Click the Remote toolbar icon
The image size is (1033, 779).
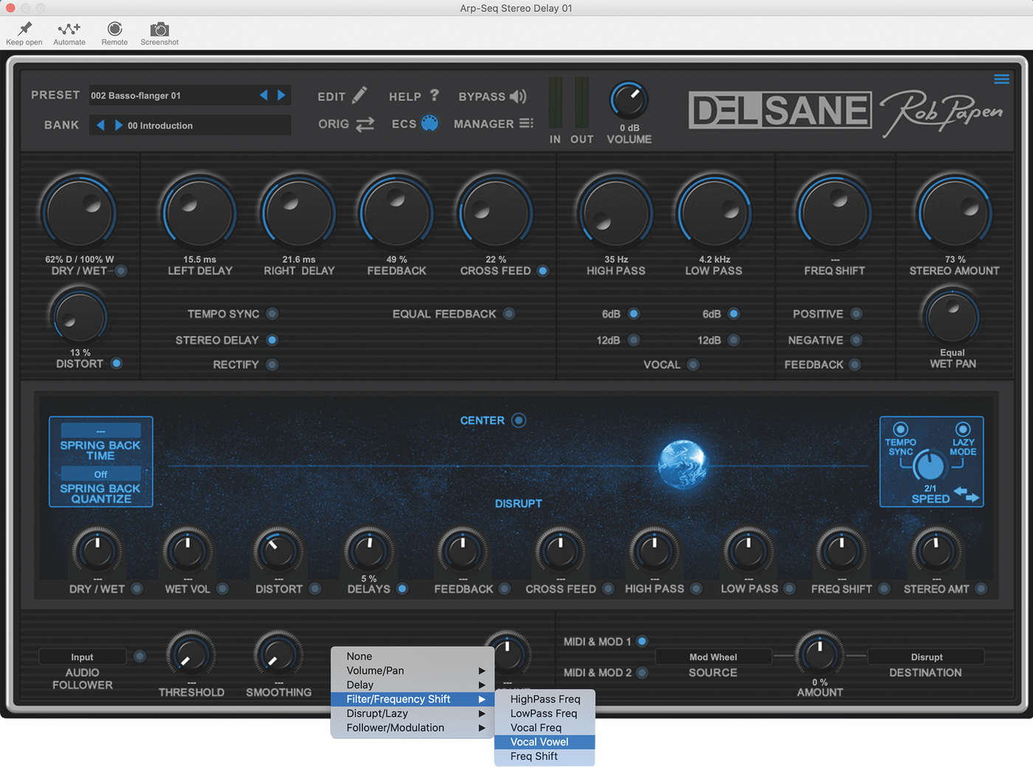click(x=114, y=29)
